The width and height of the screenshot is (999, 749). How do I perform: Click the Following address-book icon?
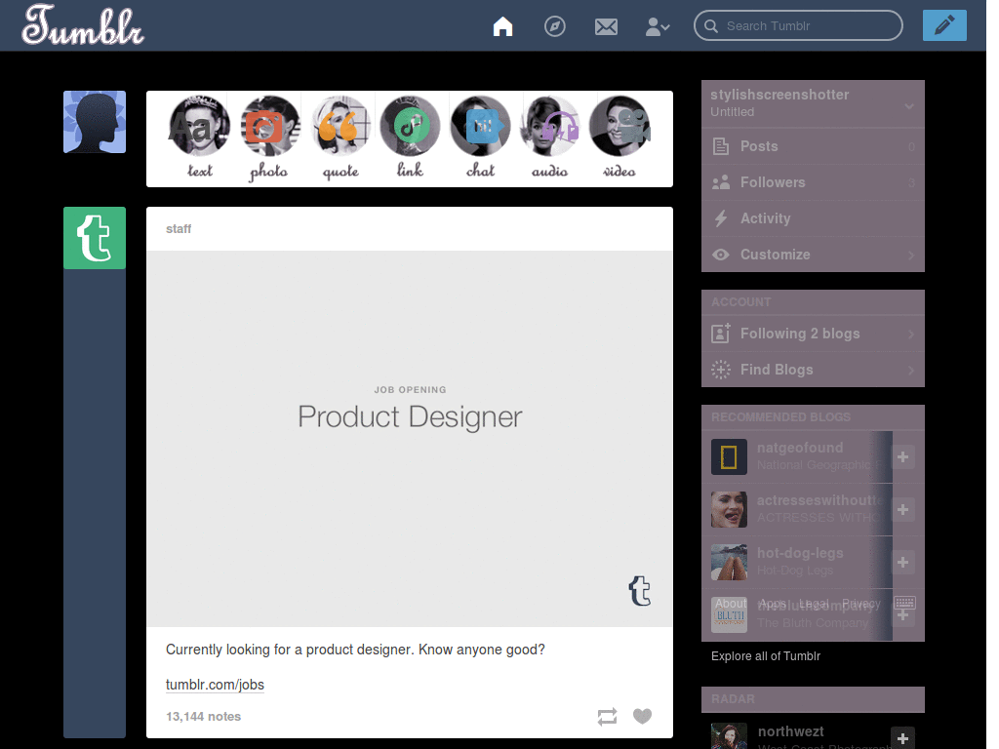coord(721,334)
